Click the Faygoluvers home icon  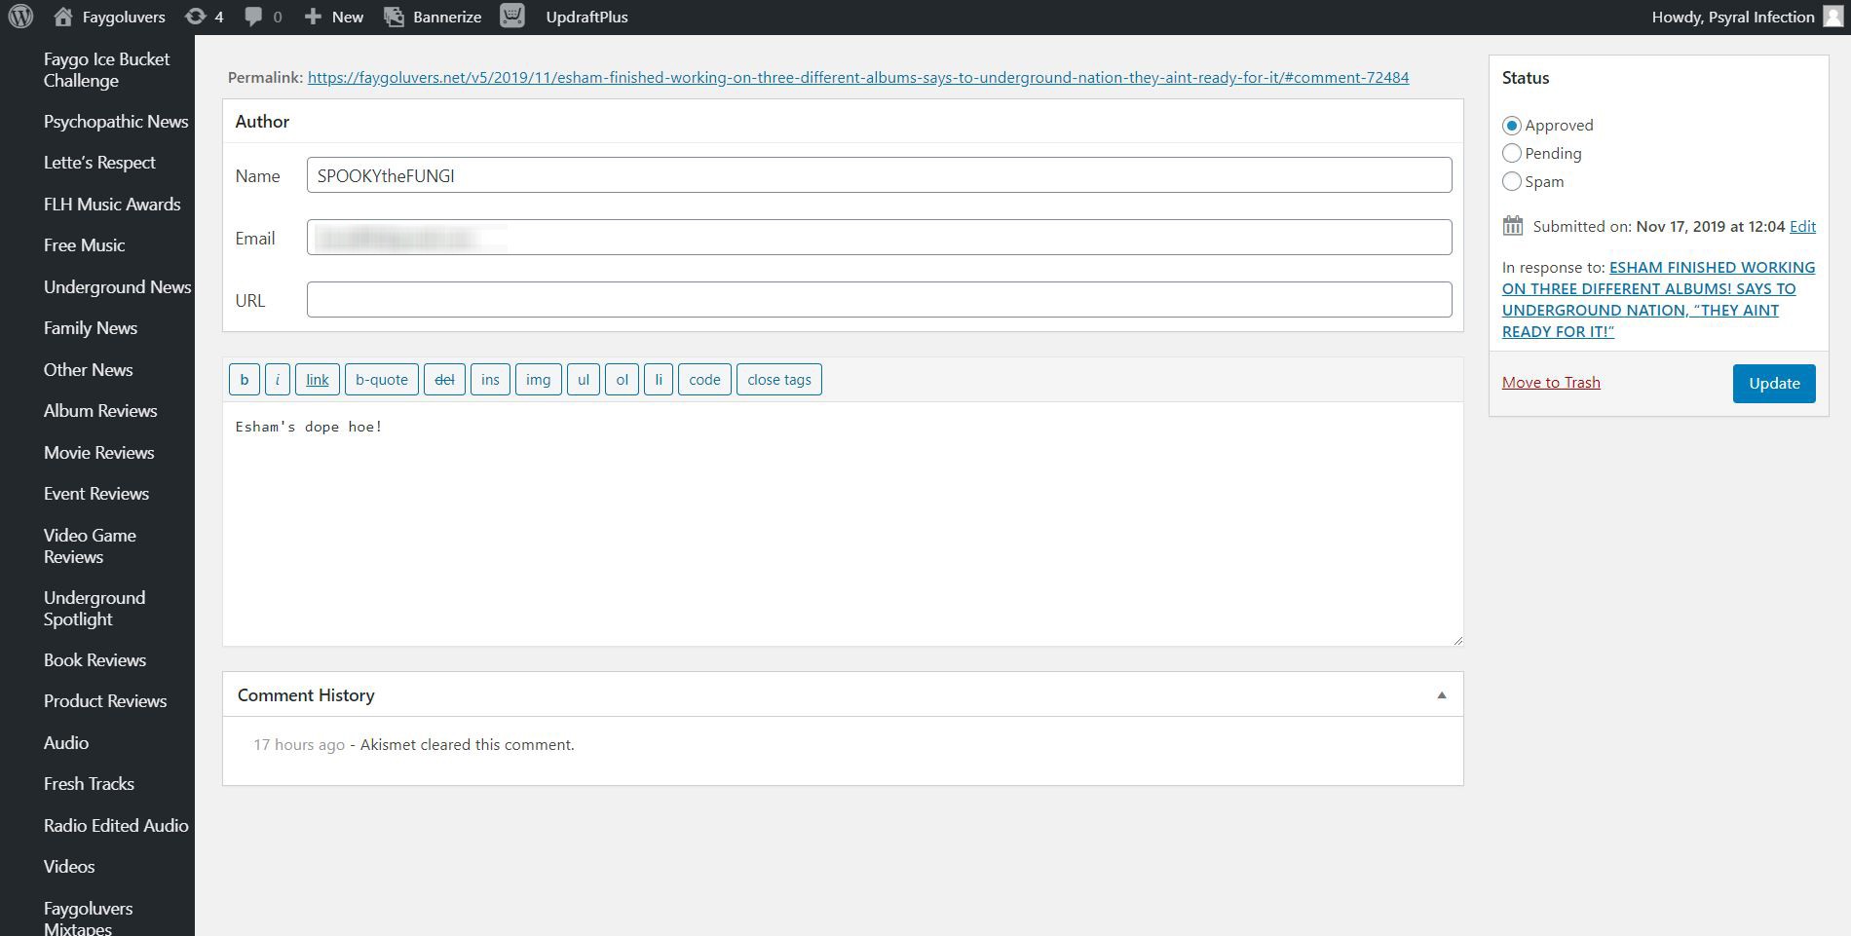(x=63, y=17)
